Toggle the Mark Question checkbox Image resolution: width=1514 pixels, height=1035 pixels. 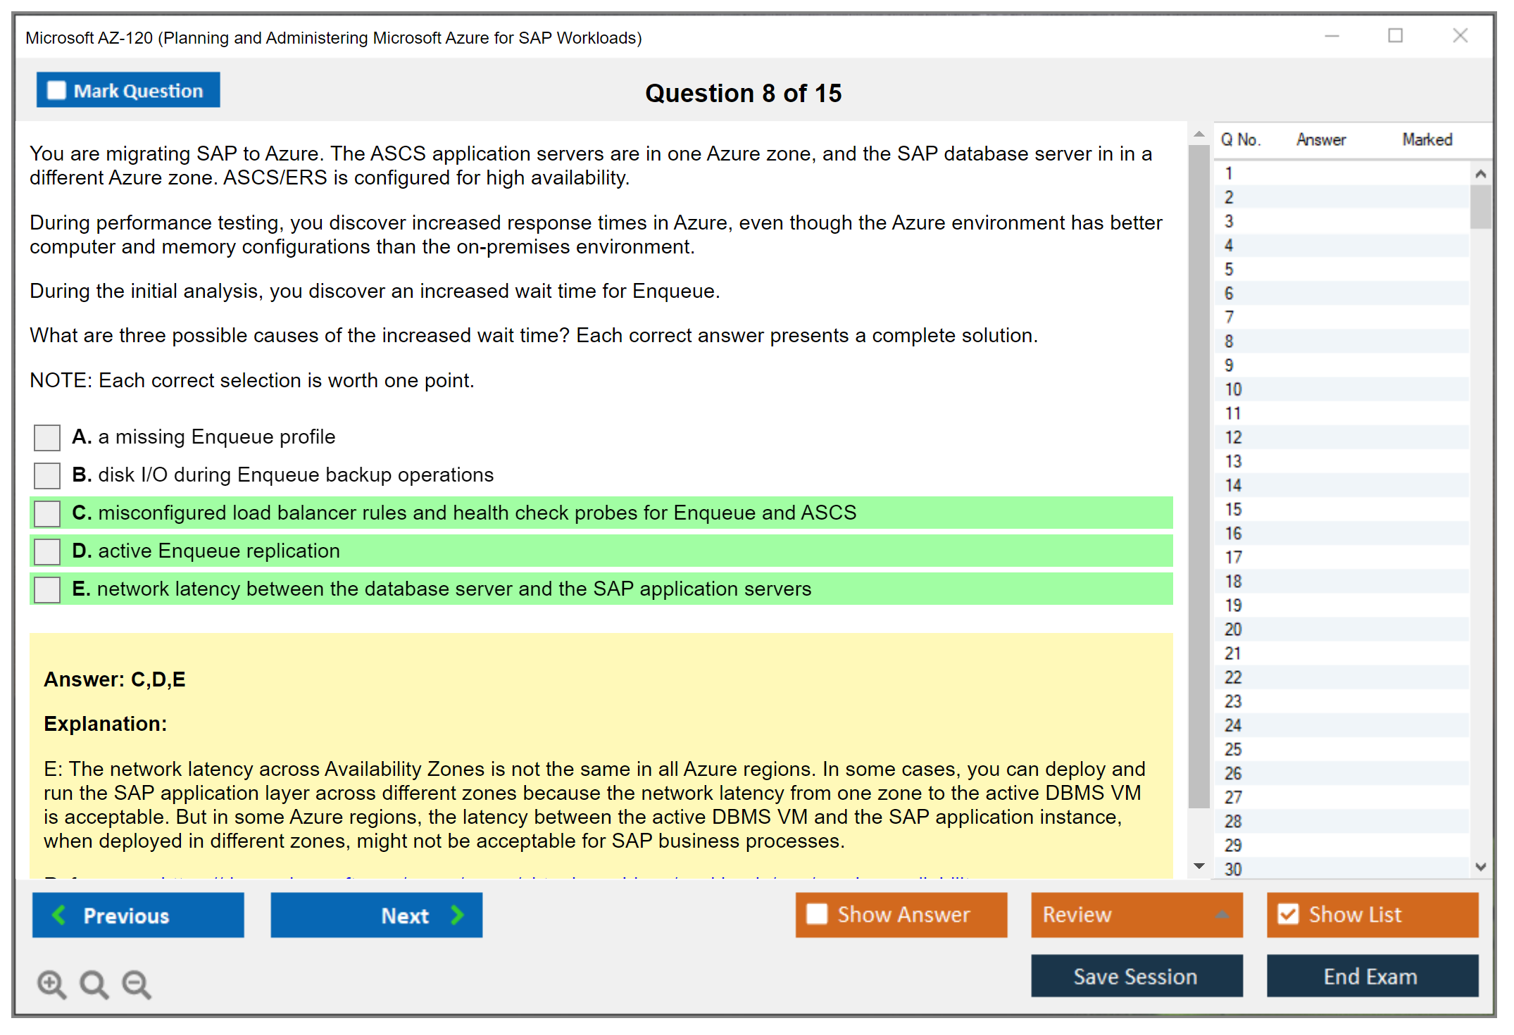click(56, 91)
